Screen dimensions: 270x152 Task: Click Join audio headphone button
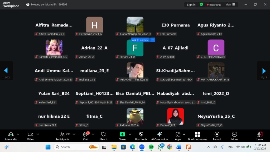(x=11, y=136)
